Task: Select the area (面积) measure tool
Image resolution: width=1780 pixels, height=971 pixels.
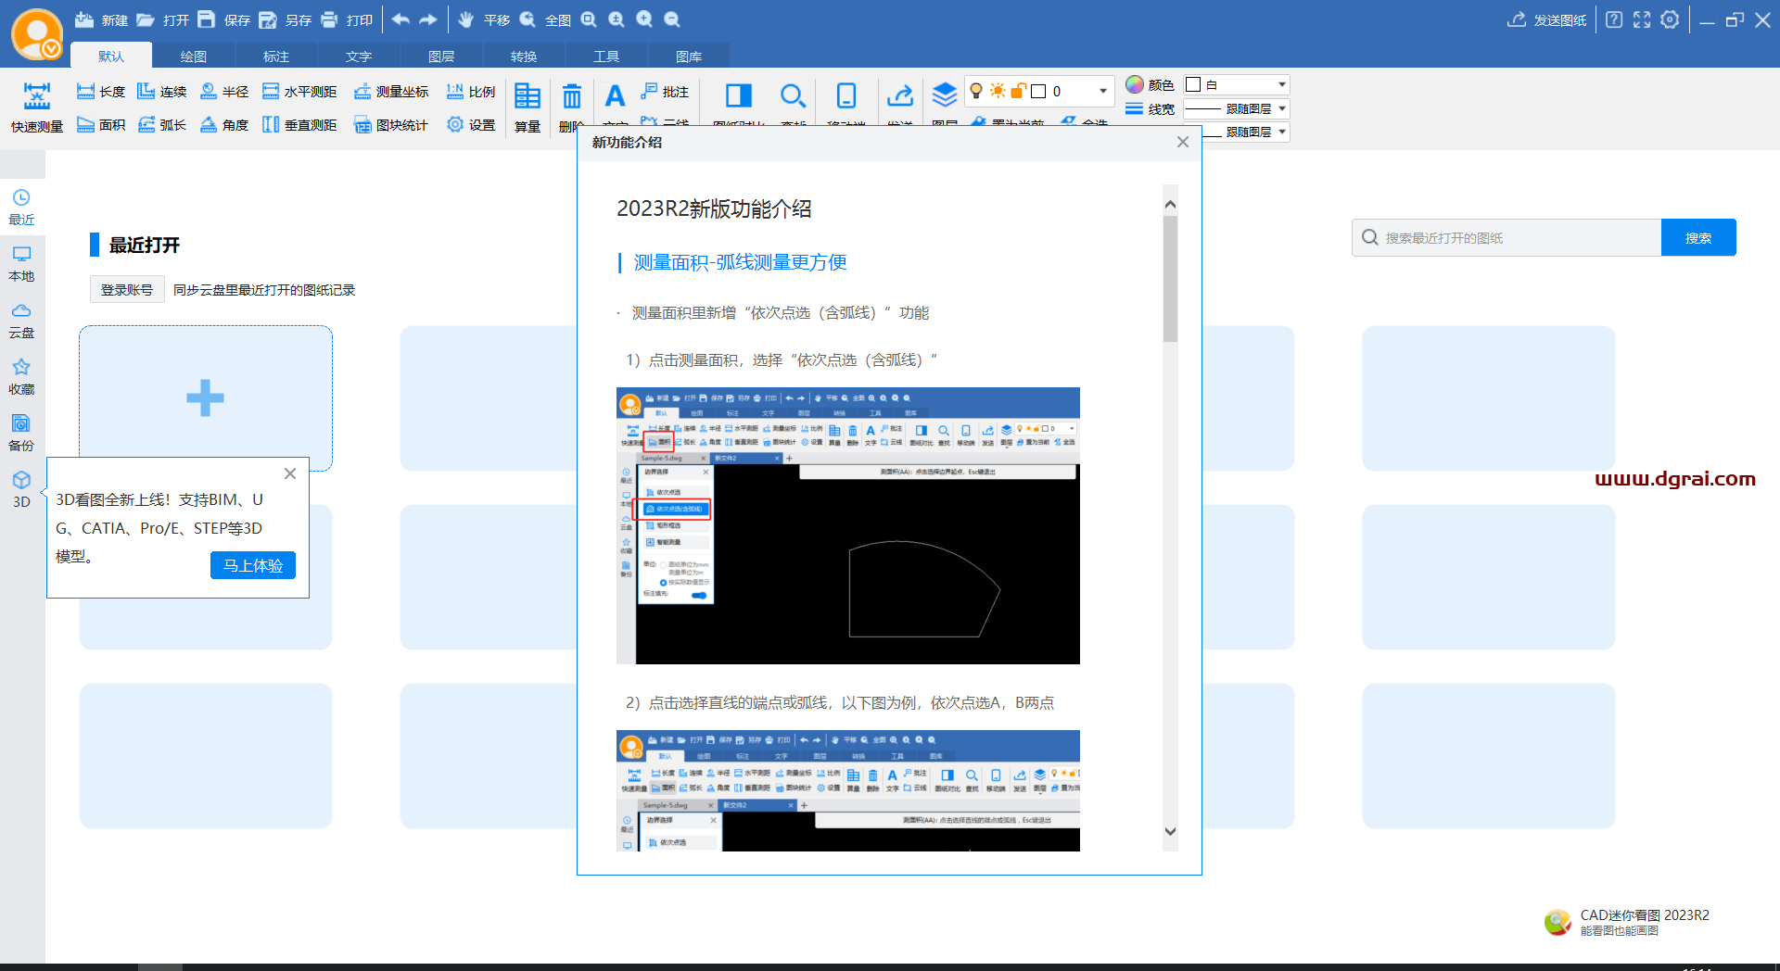Action: [101, 124]
